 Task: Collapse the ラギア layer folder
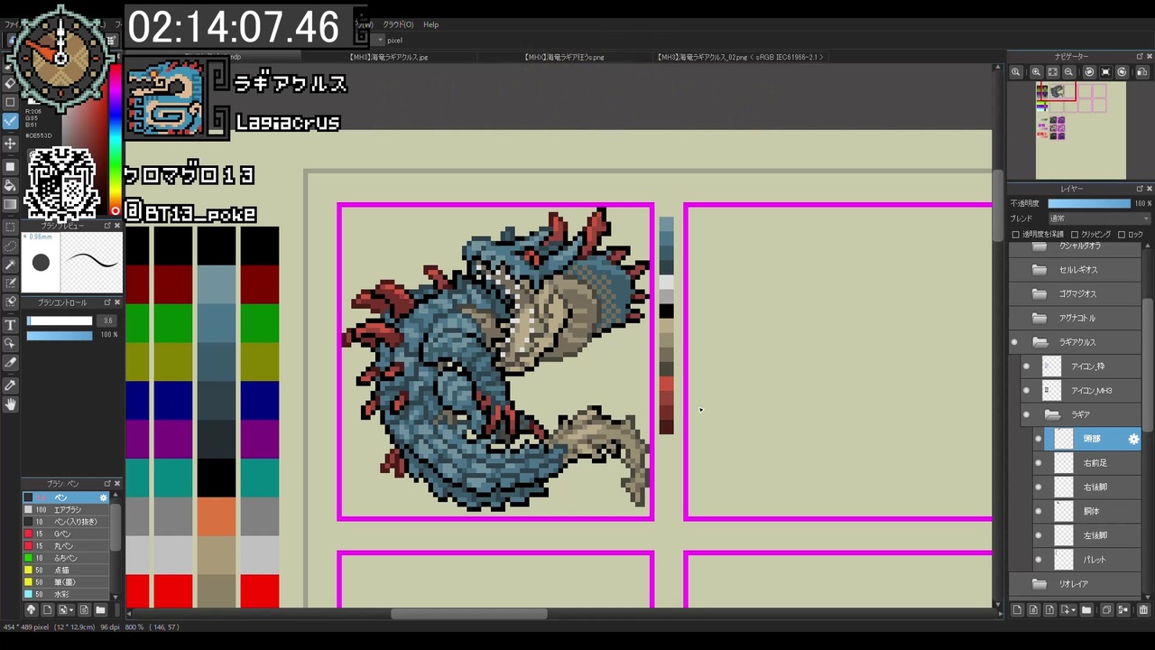(x=1052, y=414)
